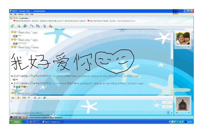Click the share files icon in toolbar
Image resolution: width=203 pixels, height=133 pixels.
tap(19, 26)
